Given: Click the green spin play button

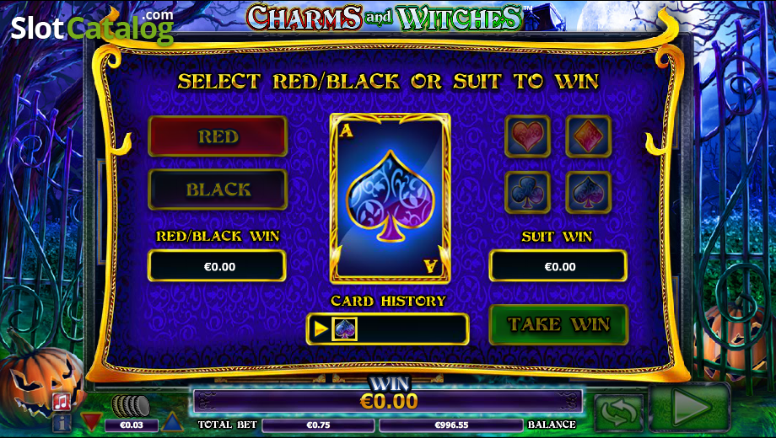Looking at the screenshot, I should pyautogui.click(x=689, y=408).
